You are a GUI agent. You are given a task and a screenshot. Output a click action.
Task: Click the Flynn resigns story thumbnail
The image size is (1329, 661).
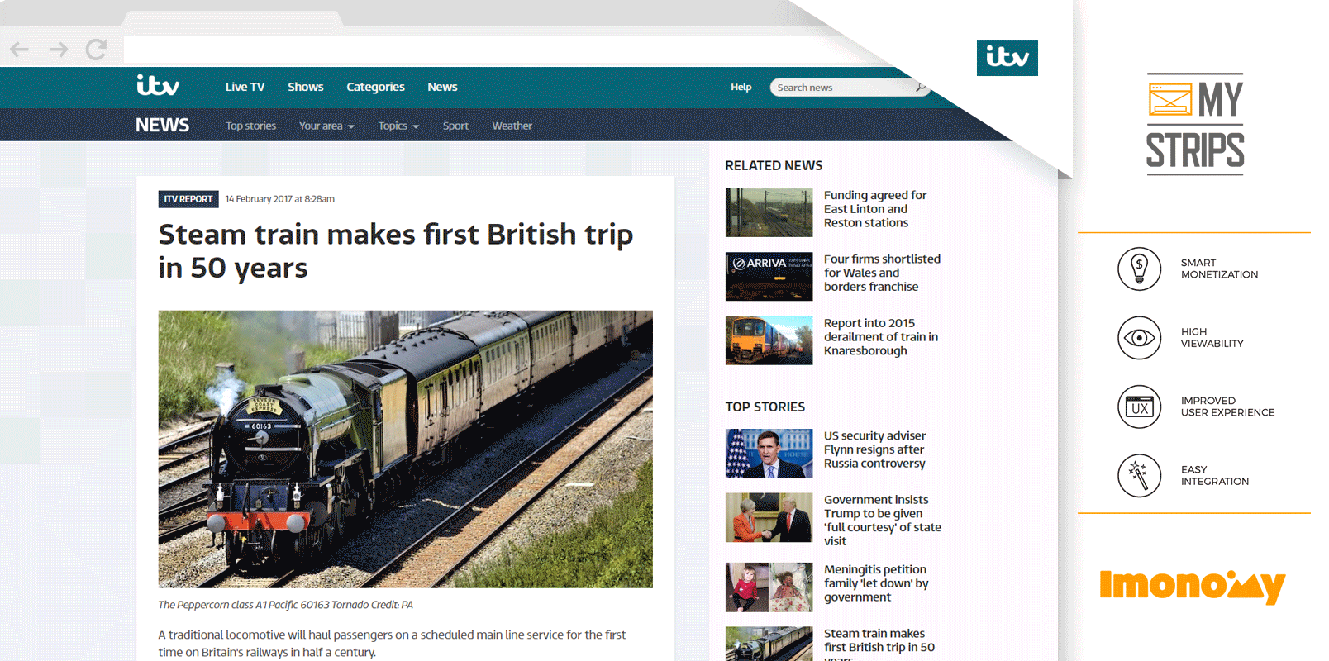coord(769,454)
